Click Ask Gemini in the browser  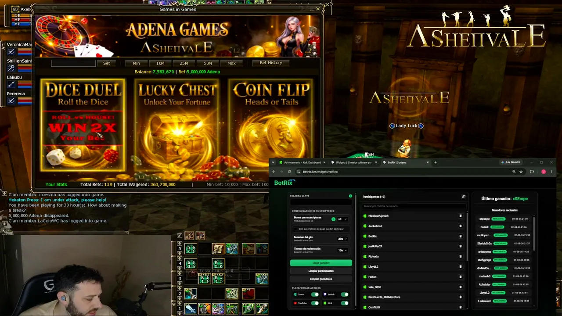coord(511,162)
